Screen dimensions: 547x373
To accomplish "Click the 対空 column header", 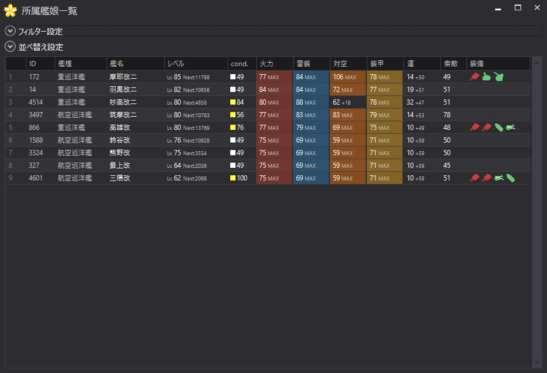I will click(x=348, y=63).
